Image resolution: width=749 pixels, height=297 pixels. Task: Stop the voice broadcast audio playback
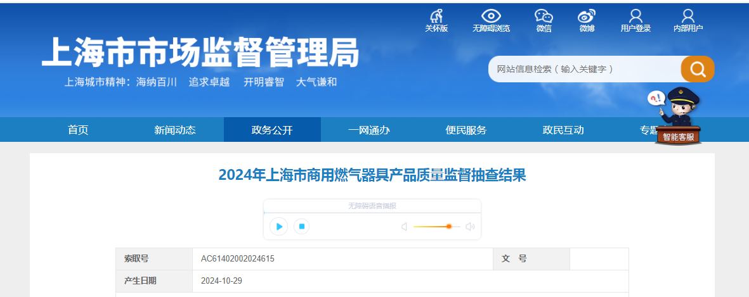click(x=301, y=226)
